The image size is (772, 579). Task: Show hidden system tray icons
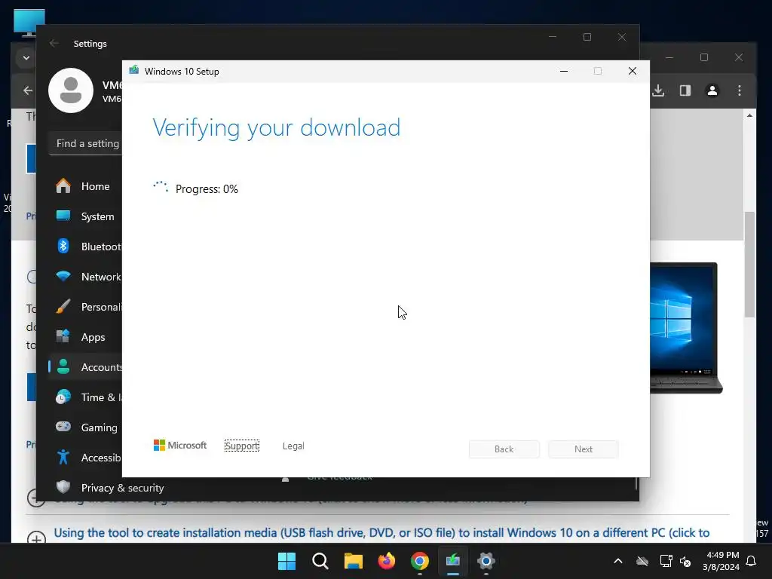[x=618, y=561]
